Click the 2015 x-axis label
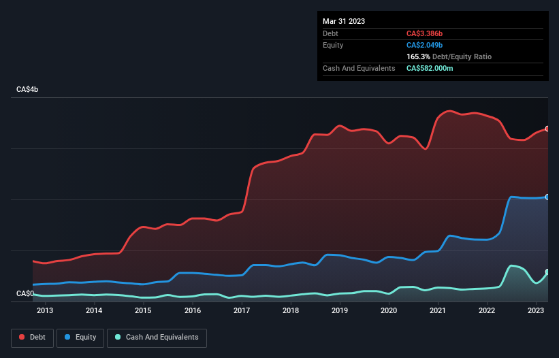The image size is (559, 358). (143, 310)
